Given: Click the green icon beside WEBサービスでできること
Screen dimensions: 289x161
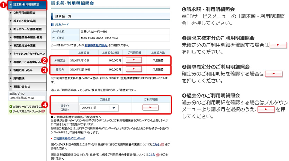Looking at the screenshot, I should click(11, 106).
